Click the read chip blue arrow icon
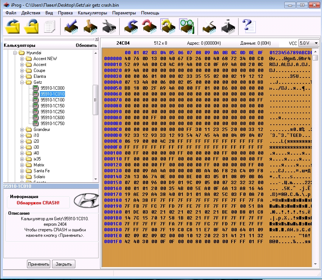Screen dimensions: 322x280 [131, 27]
